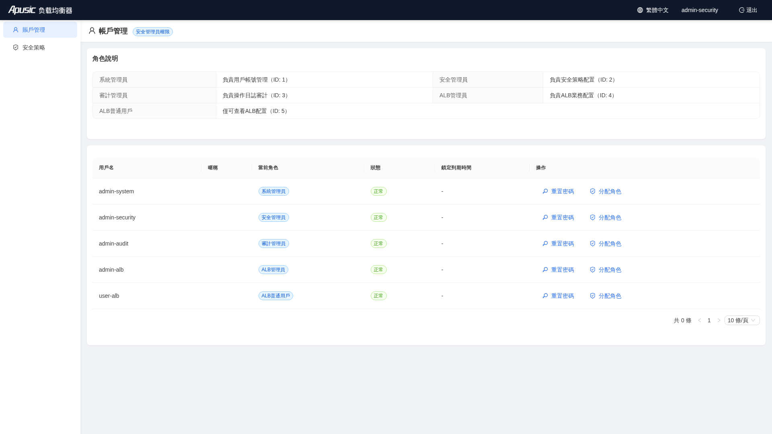Screen dimensions: 772x434
Task: Click reset password key icon for admin-system
Action: [545, 191]
